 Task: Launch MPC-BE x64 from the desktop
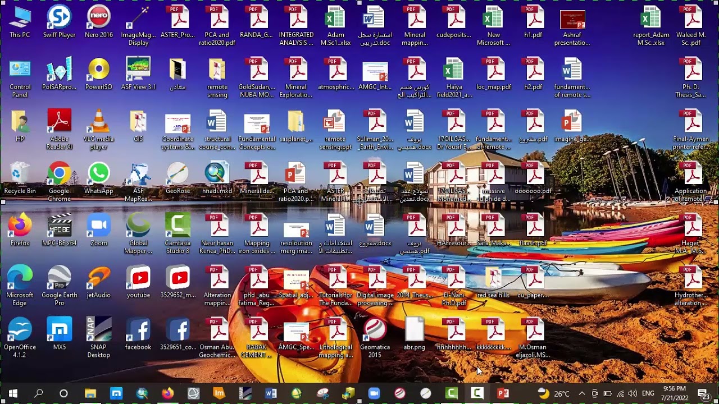coord(59,230)
